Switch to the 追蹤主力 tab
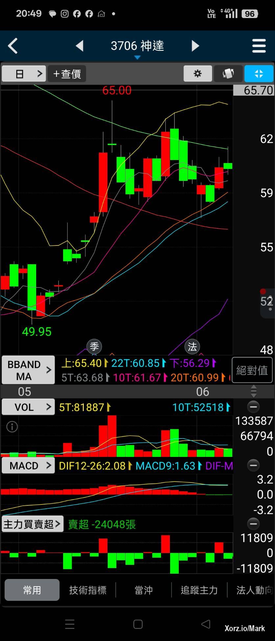Image resolution: width=275 pixels, height=641 pixels. pos(199,590)
